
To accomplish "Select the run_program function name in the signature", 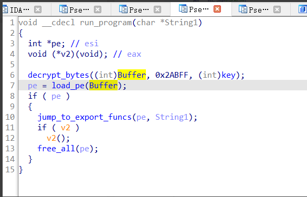I will click(105, 23).
